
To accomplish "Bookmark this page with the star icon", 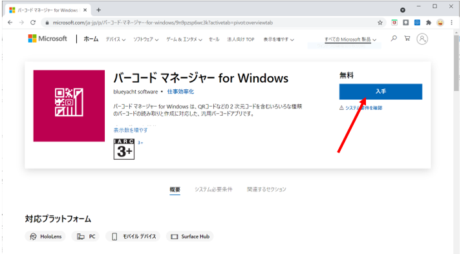I will tap(380, 23).
